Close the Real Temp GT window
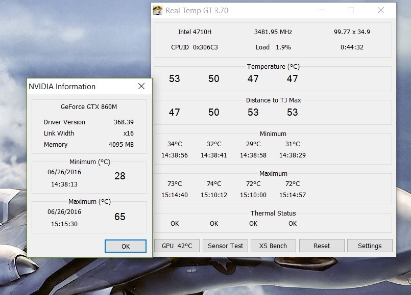Screen dimensions: 411x295 pos(380,11)
